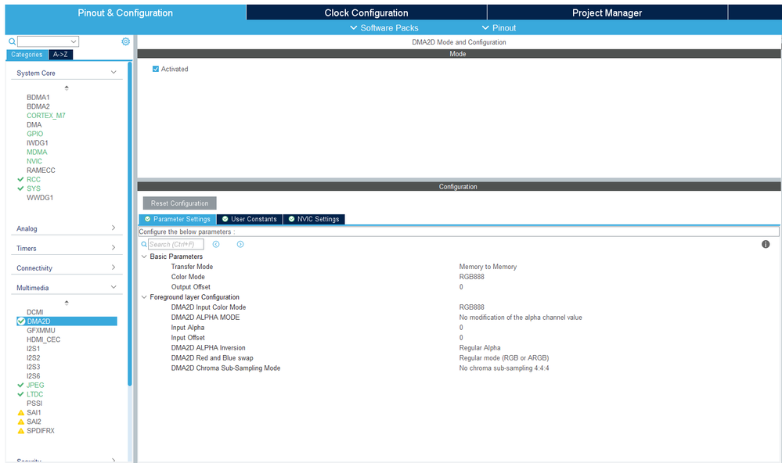Screen dimensions: 782x463
Task: Select BDMA2 in System Core
Action: (38, 106)
